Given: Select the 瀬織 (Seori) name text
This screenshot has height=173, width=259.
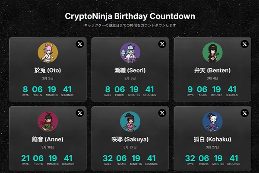Looking at the screenshot, I should (x=130, y=70).
